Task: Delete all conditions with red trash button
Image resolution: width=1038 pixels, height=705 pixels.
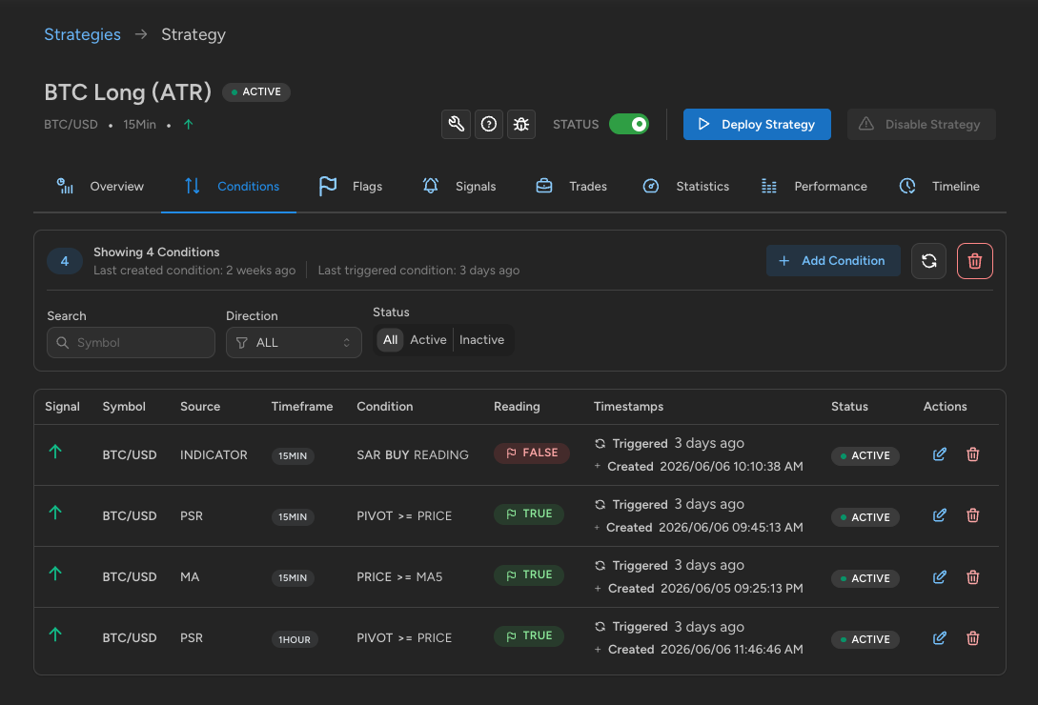Action: [x=974, y=261]
